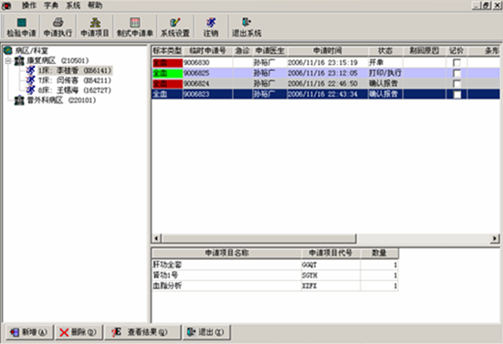Click the 申请项目名称 column header
The image size is (503, 344).
(226, 253)
